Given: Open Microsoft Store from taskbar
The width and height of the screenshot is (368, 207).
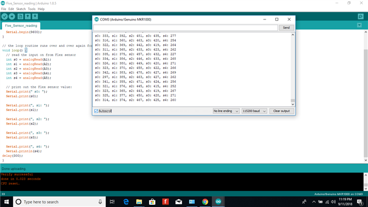Looking at the screenshot, I should click(152, 202).
